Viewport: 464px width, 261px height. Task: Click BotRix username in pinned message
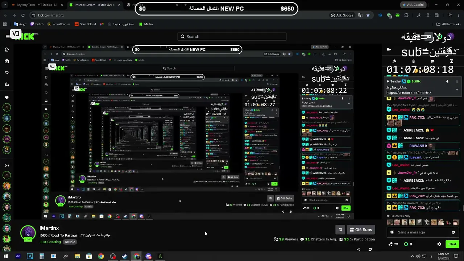click(416, 82)
